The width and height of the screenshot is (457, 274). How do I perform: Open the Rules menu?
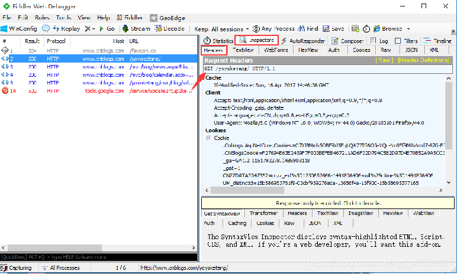tap(42, 18)
